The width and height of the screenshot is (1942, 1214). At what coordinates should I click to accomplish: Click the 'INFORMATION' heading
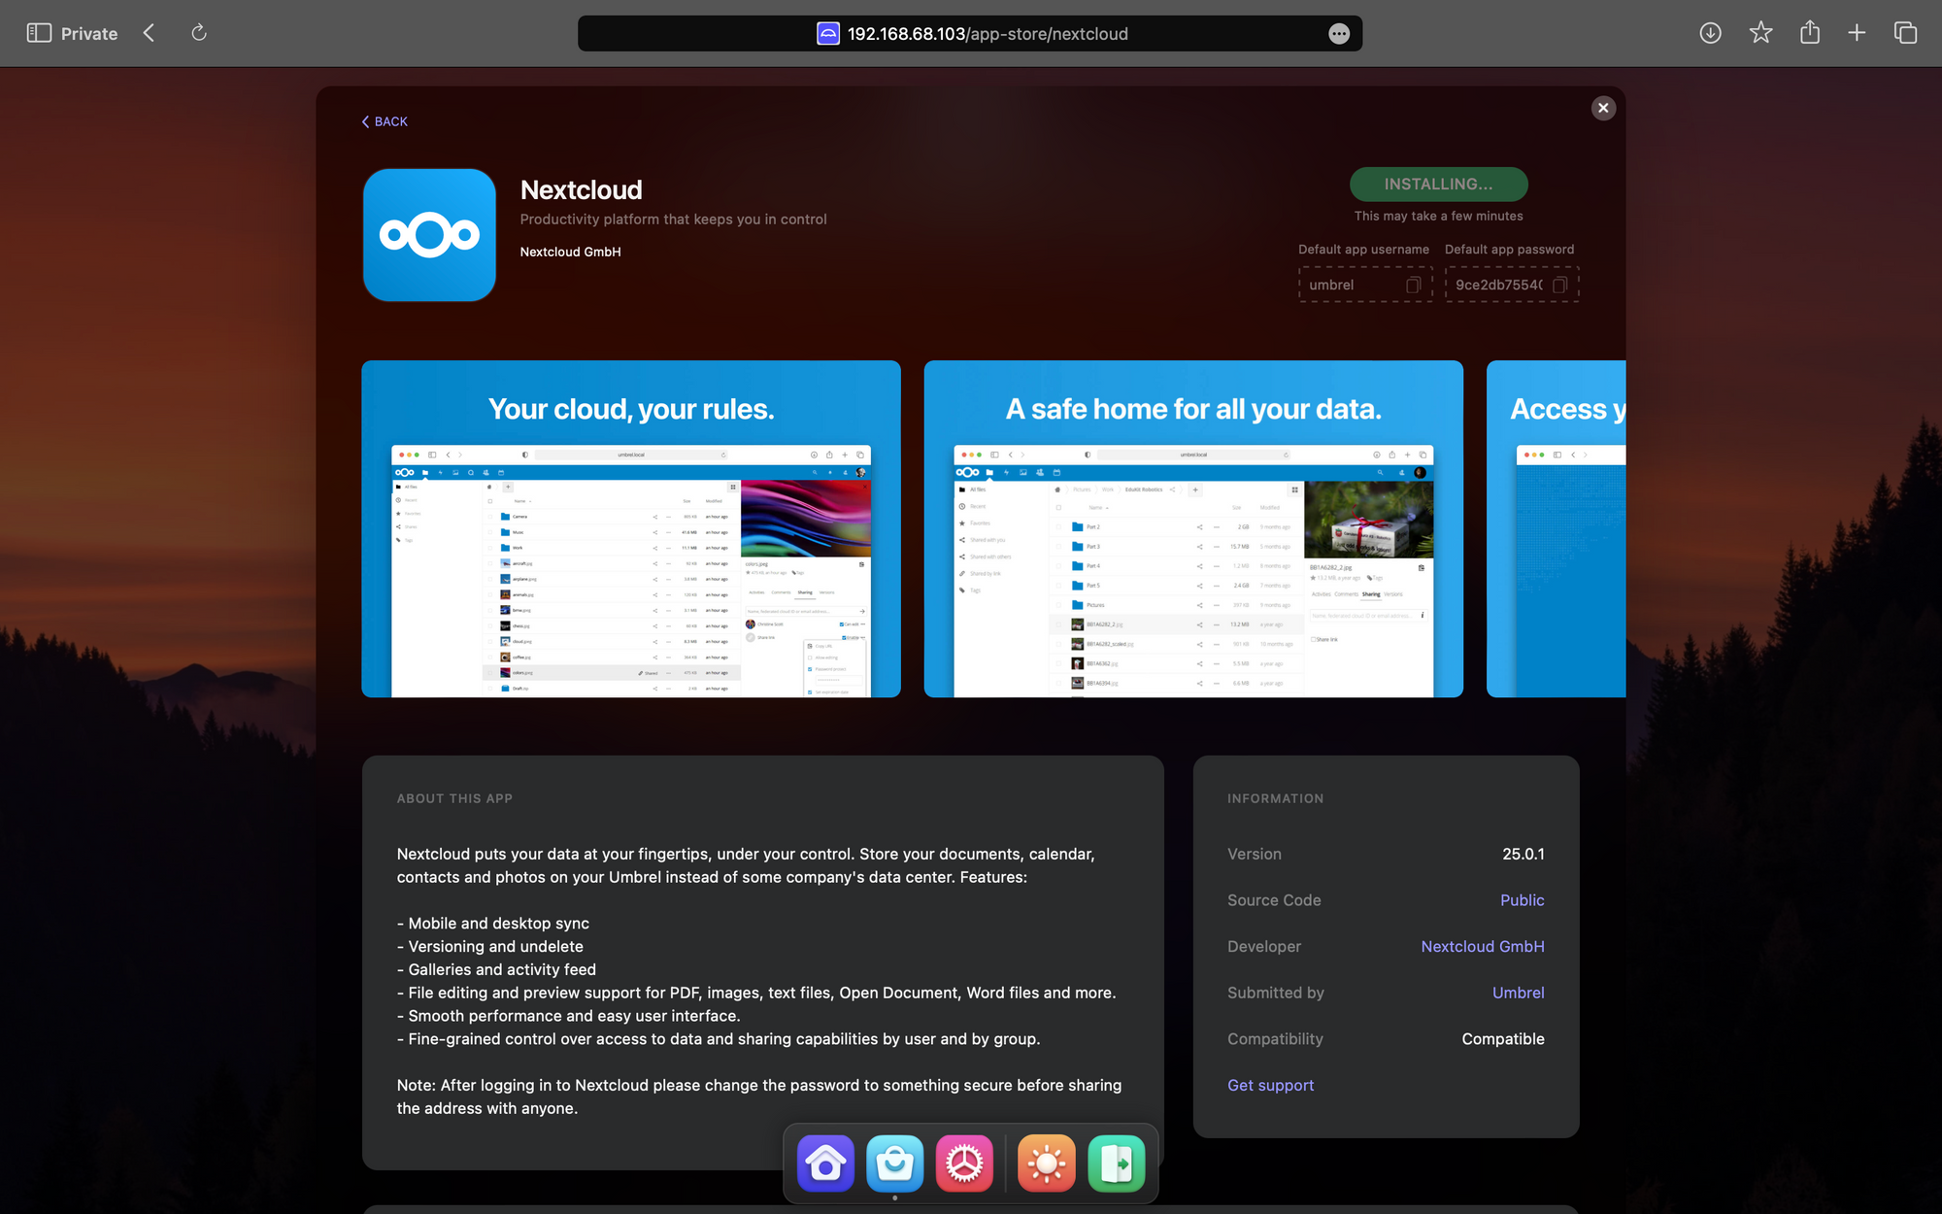[1276, 798]
